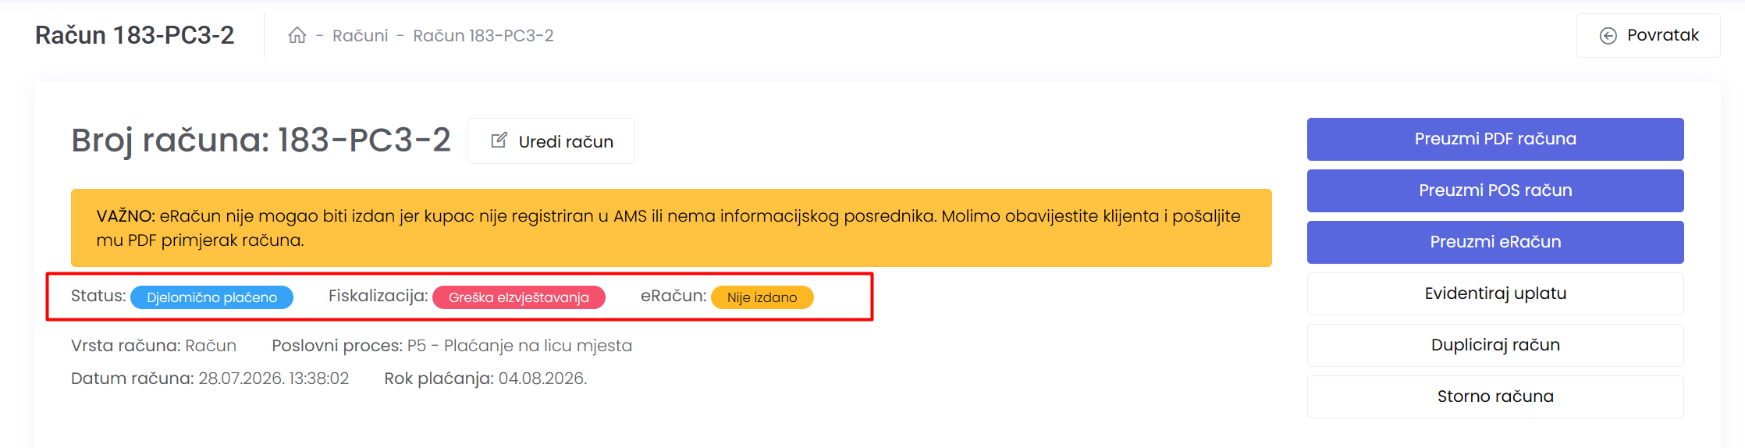Open Računi breadcrumb link

pos(360,36)
